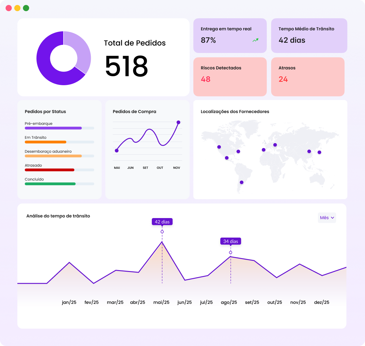365x346 pixels.
Task: Click the chevron arrow beside Mês
Action: (332, 218)
